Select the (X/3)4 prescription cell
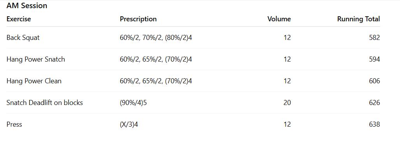The width and height of the screenshot is (400, 148). coord(129,124)
